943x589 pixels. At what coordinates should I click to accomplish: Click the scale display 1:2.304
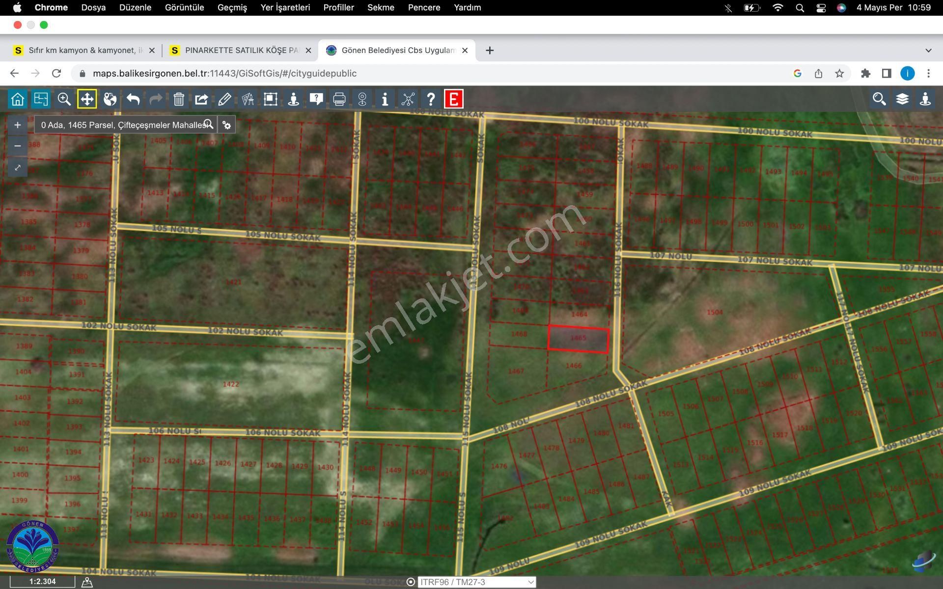tap(42, 582)
